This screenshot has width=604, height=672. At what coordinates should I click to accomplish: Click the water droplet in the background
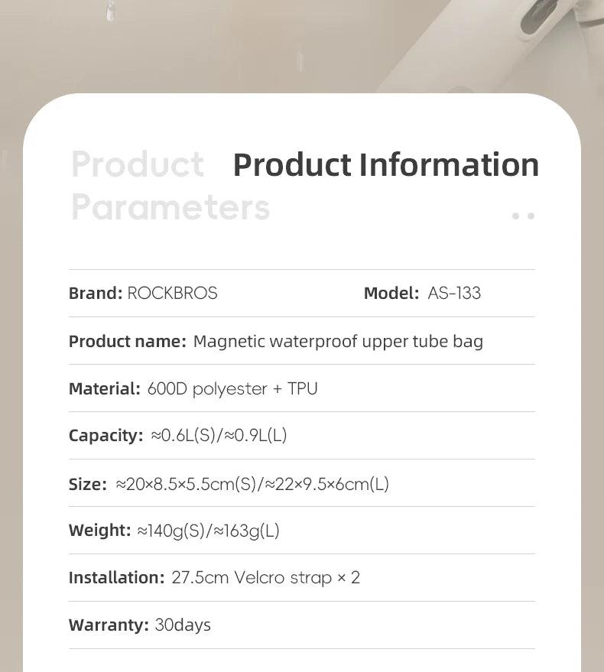[111, 11]
